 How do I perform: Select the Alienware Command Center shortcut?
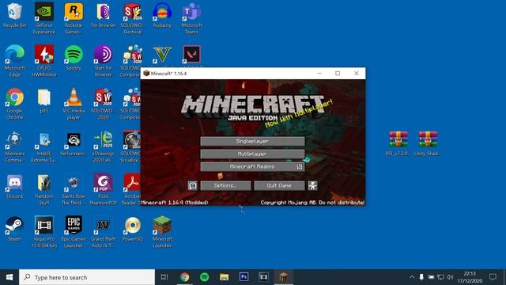pyautogui.click(x=14, y=146)
